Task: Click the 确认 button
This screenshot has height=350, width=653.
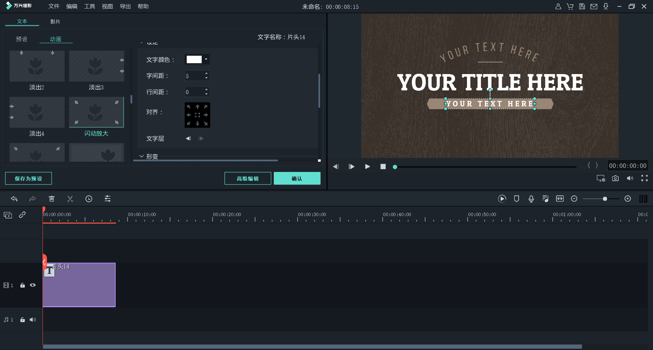Action: coord(297,178)
